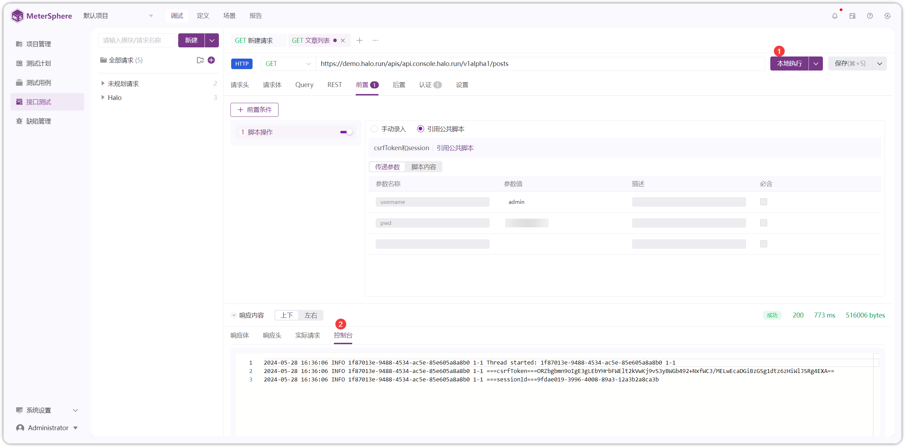
Task: Click the purple plus icon beside 全部请求
Action: click(211, 60)
